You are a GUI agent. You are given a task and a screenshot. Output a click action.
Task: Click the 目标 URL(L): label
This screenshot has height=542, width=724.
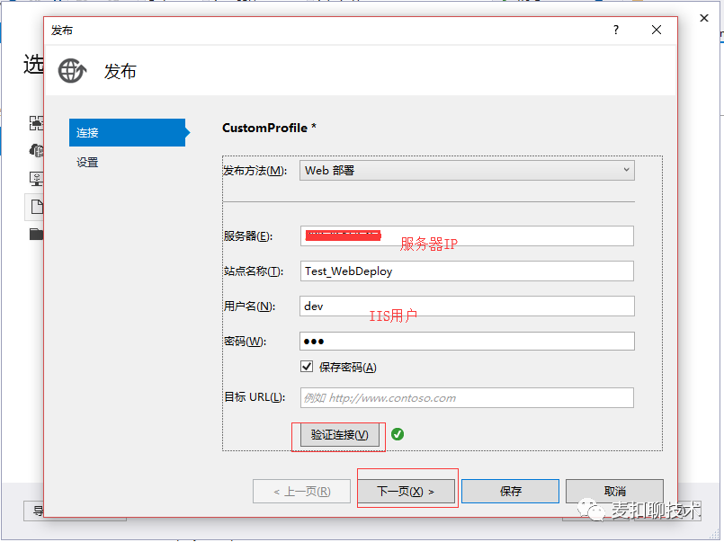(255, 397)
